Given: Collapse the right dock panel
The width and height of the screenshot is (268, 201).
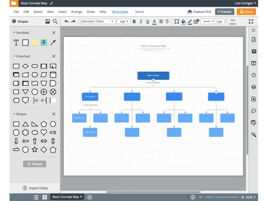Looking at the screenshot, I should (254, 31).
